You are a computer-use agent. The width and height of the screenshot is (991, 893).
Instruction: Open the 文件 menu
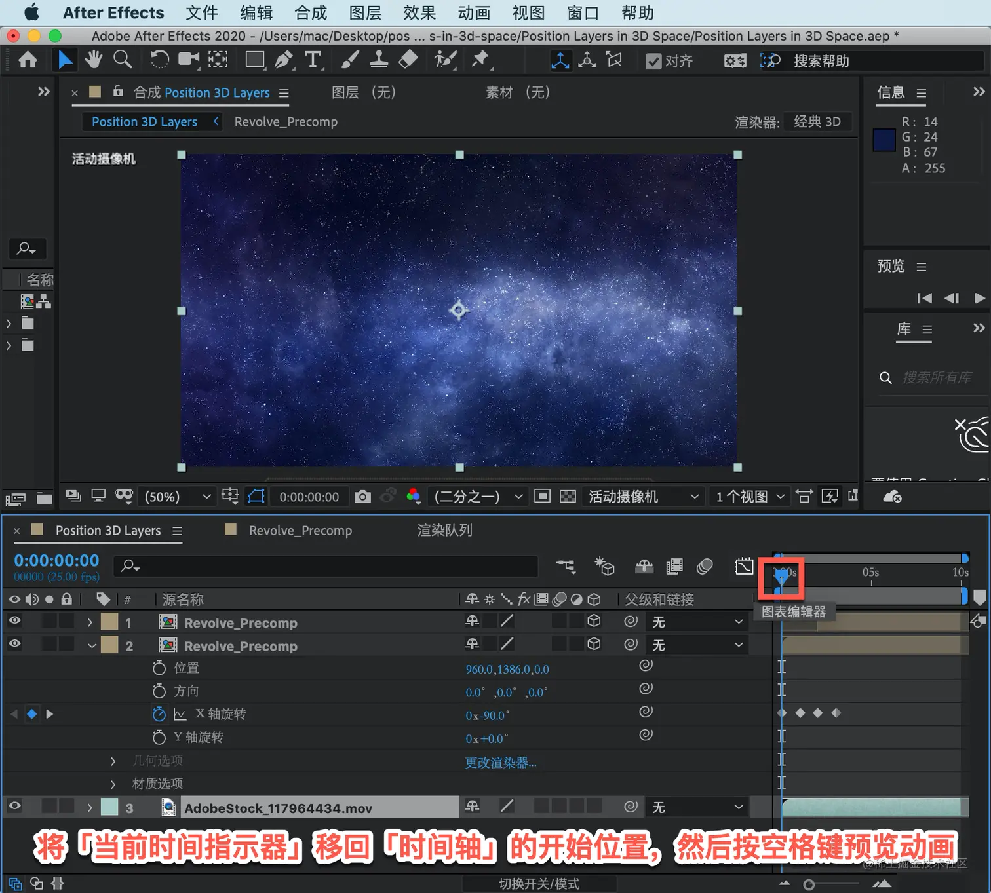click(202, 12)
